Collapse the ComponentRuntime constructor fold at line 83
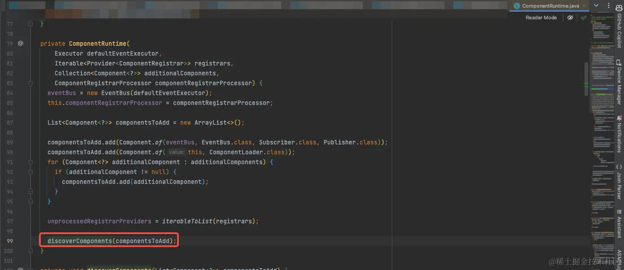 pos(30,83)
